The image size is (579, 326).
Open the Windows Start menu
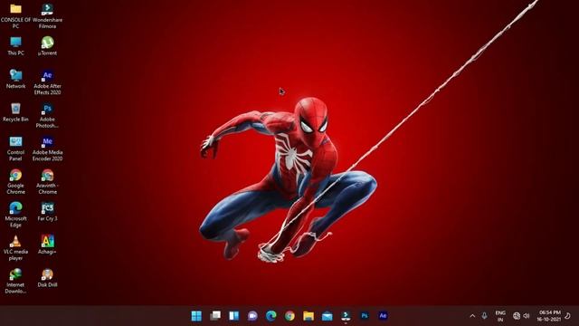tap(196, 316)
